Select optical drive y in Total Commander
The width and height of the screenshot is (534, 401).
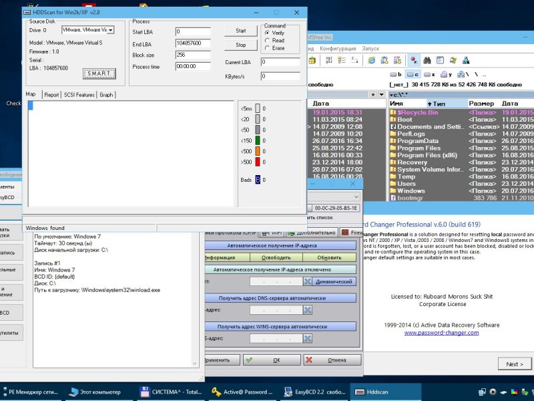(x=446, y=74)
